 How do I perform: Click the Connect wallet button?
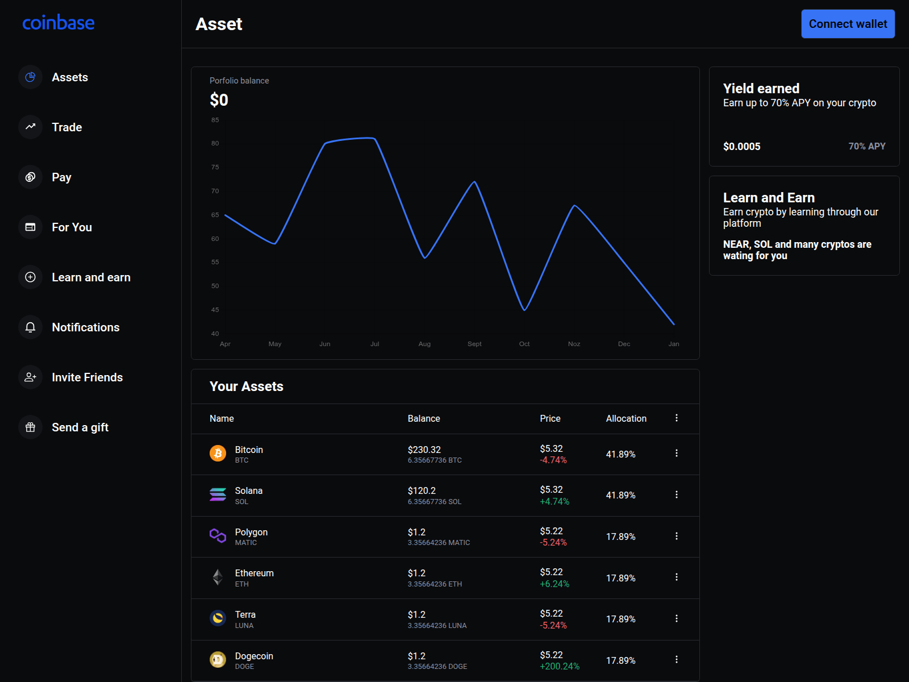[848, 24]
